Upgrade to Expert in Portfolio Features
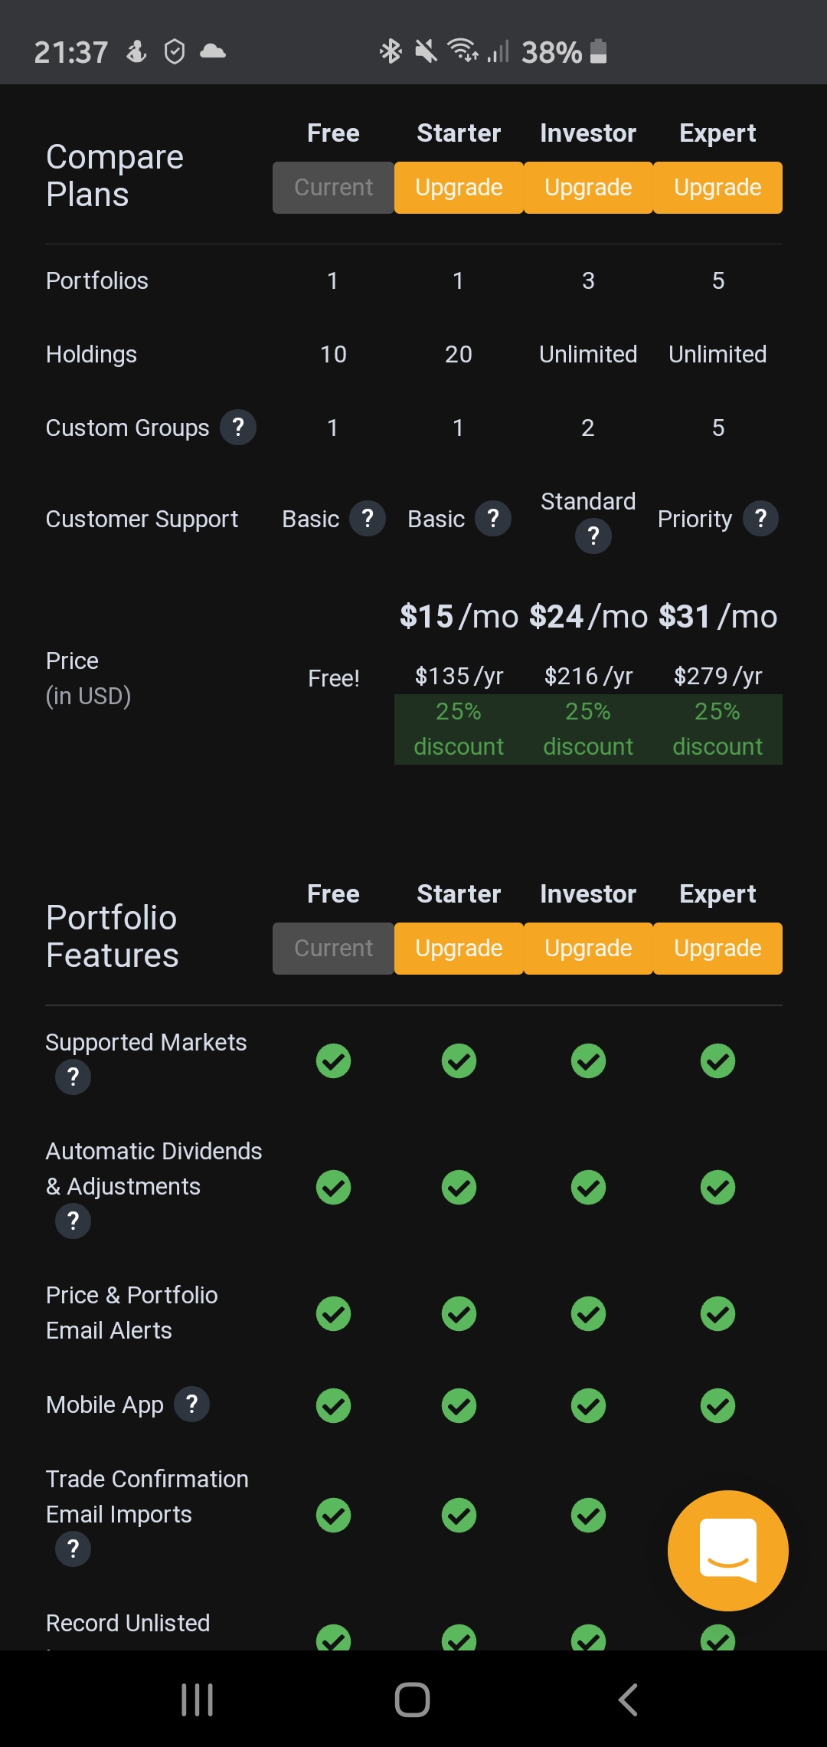 (717, 949)
